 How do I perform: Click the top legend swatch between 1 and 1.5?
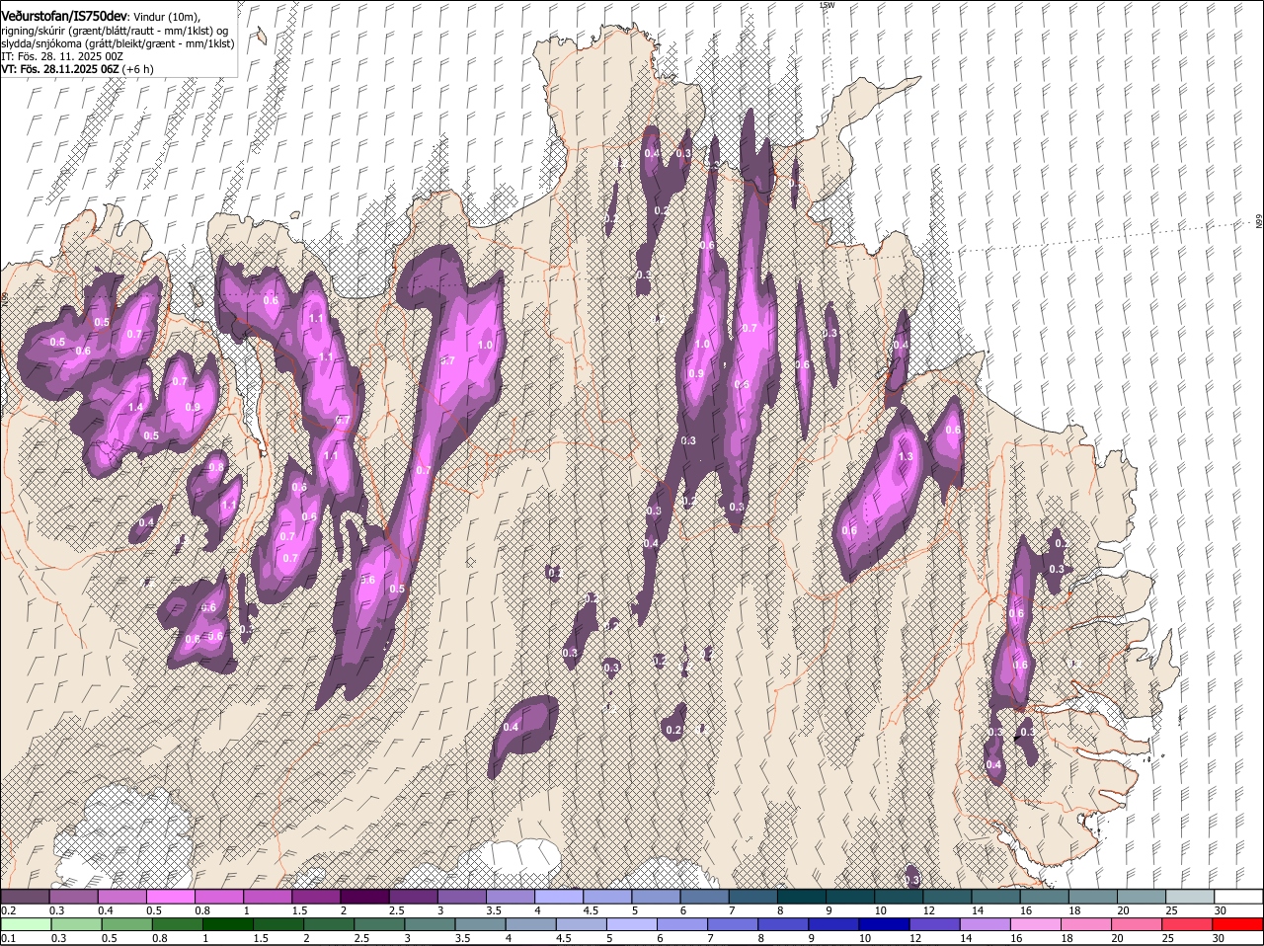click(x=267, y=897)
